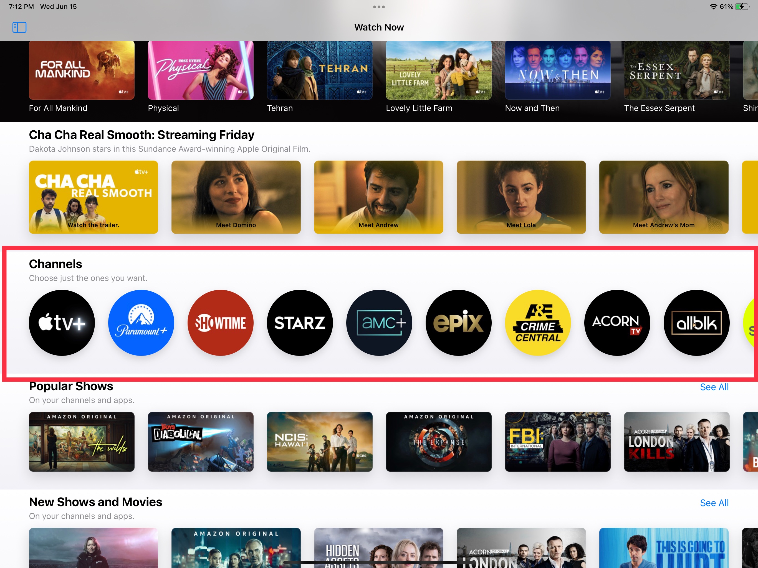Click See All for Popular Shows

714,387
